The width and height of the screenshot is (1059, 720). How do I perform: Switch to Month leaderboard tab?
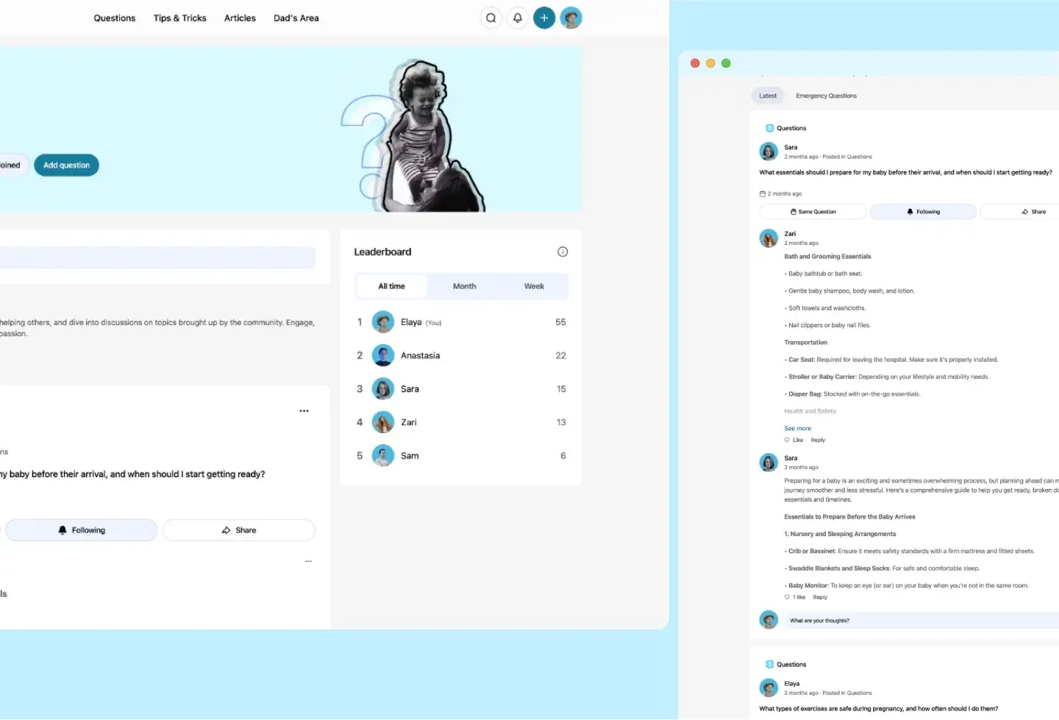(464, 286)
